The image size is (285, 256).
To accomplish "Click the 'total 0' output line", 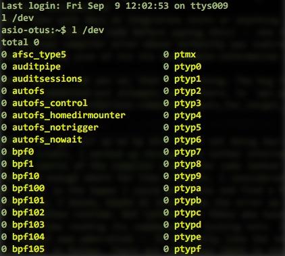I will 20,43.
